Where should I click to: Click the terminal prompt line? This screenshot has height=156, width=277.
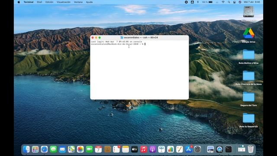click(118, 44)
